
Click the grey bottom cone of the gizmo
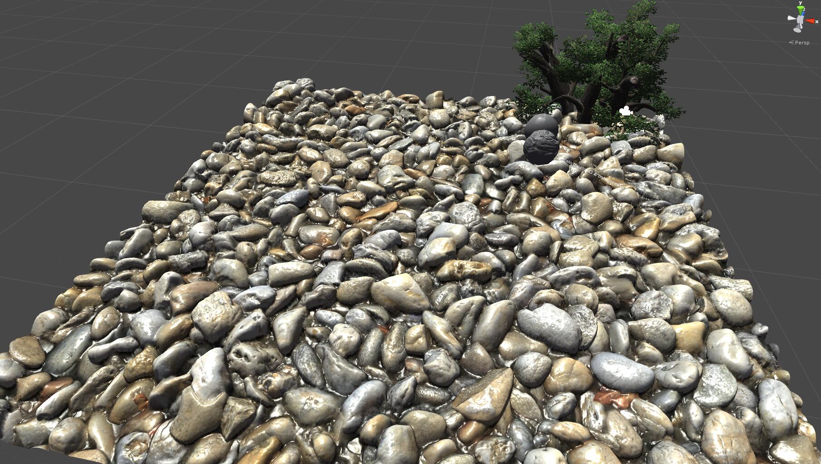tap(797, 29)
